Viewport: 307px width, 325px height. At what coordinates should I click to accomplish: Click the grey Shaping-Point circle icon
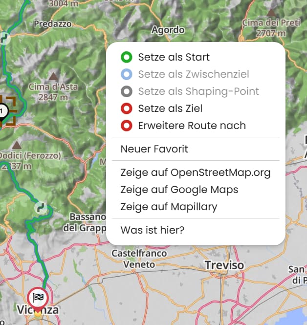127,91
